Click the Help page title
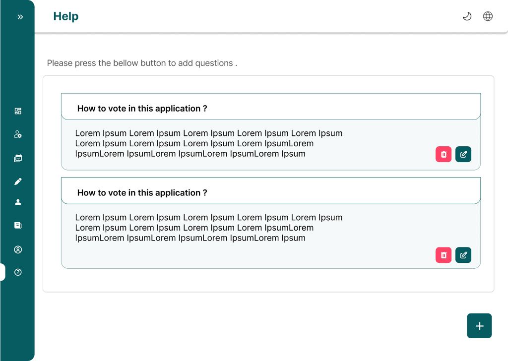Viewport: 508px width, 361px height. point(66,16)
